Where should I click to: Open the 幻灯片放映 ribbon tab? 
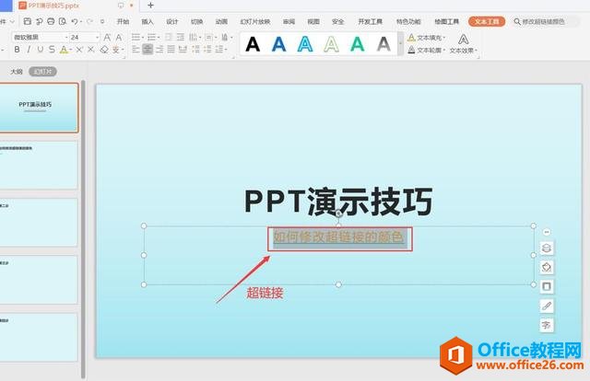click(x=255, y=22)
